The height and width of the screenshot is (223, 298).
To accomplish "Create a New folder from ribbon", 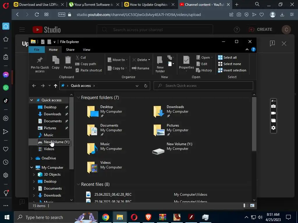I will (x=160, y=64).
